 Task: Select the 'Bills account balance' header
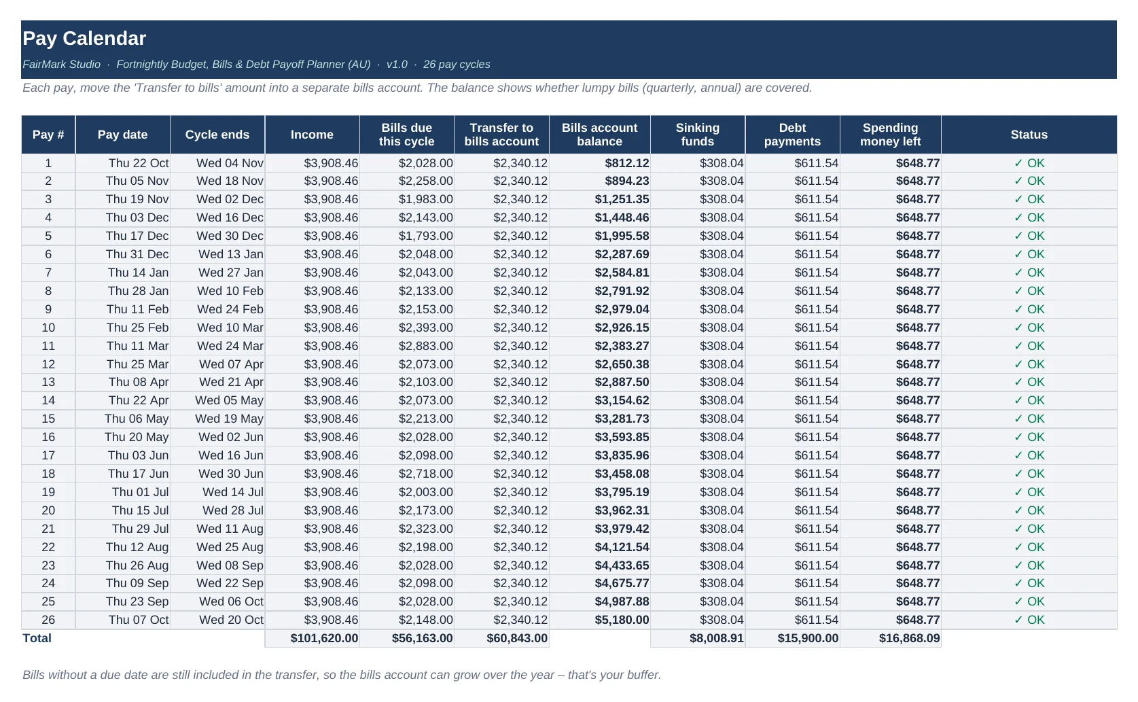click(x=599, y=135)
